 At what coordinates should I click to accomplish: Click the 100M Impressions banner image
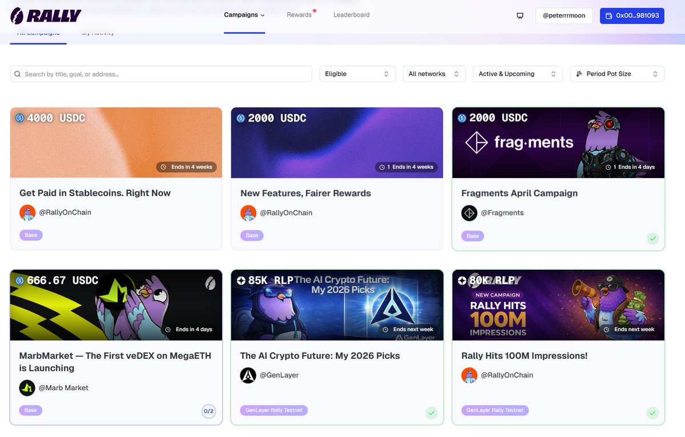558,305
